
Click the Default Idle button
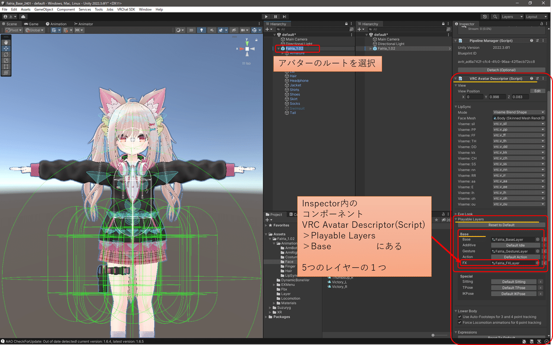coord(515,245)
